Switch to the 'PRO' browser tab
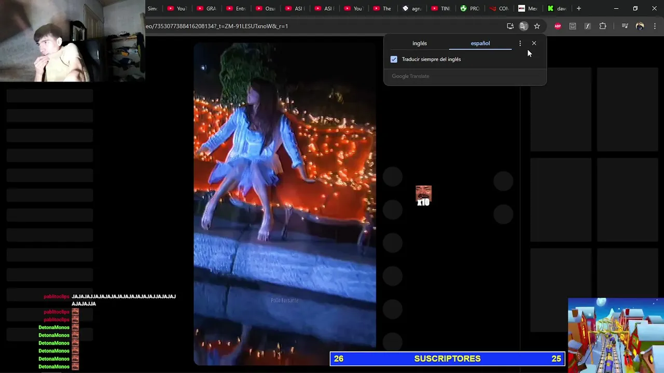Viewport: 664px width, 373px height. (x=471, y=8)
